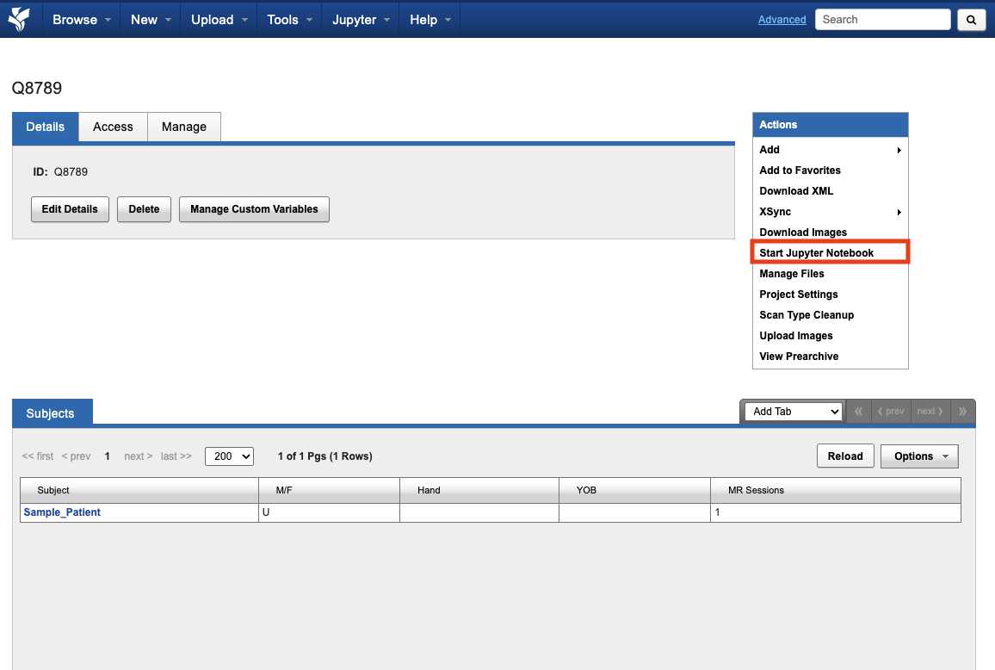This screenshot has width=995, height=670.
Task: Click the XNAT logo home icon
Action: coord(19,19)
